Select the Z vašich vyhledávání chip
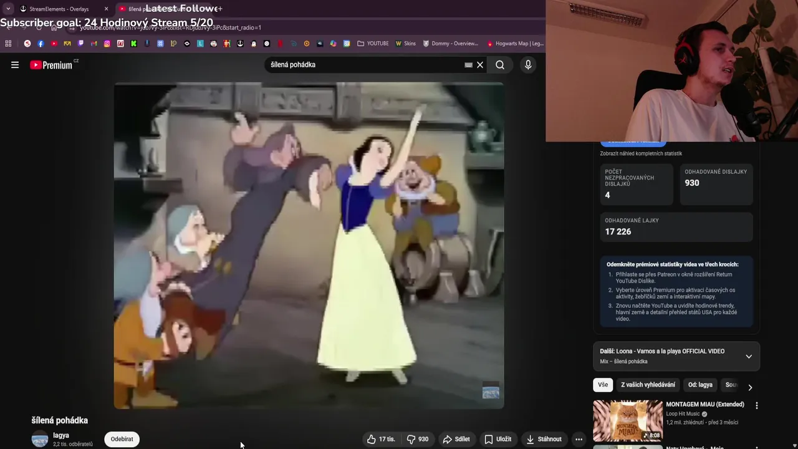 pos(648,385)
